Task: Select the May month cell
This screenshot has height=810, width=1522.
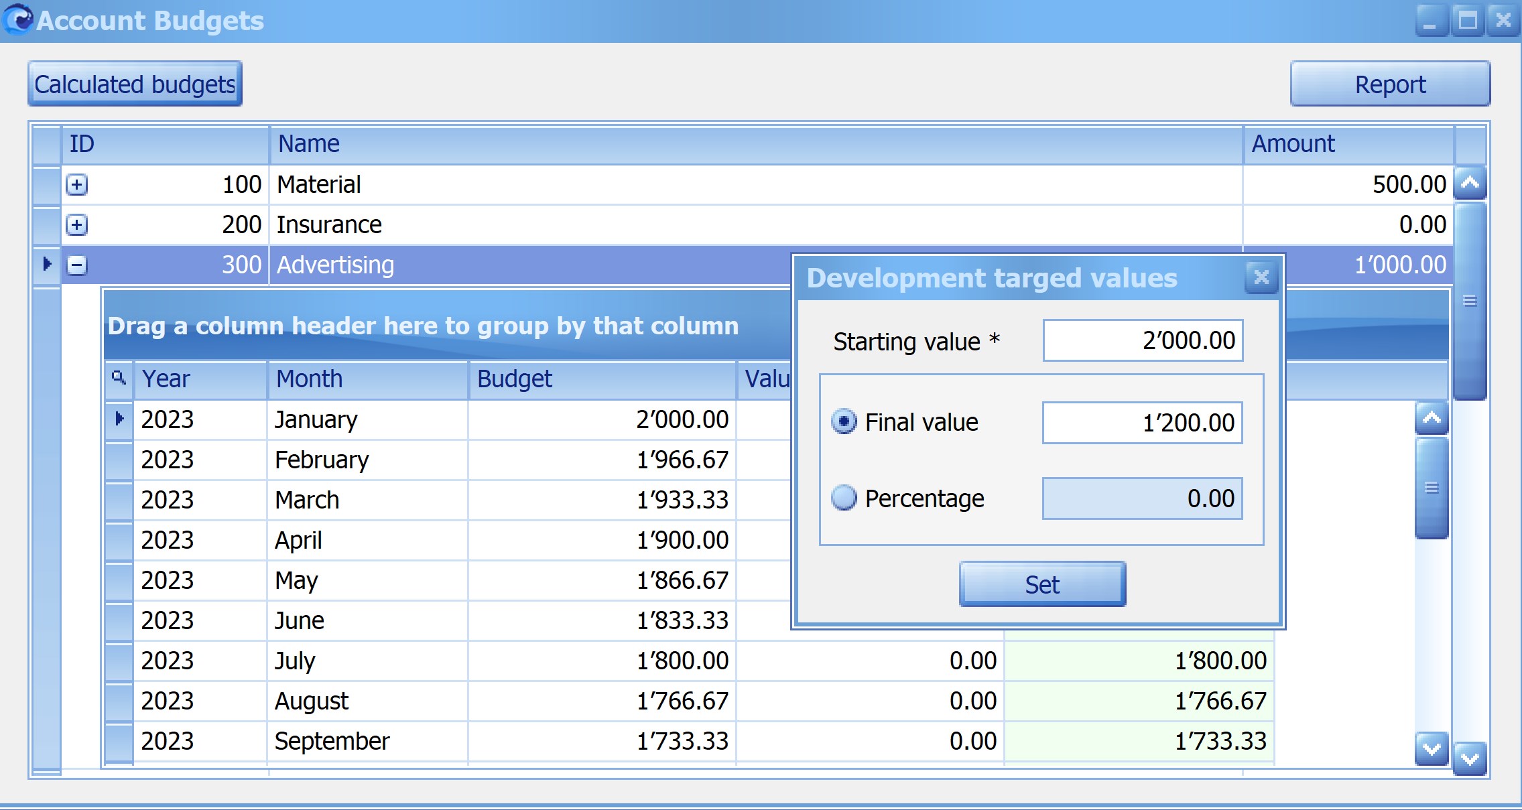Action: (367, 580)
